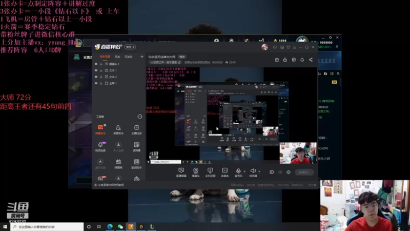Click the unlock padlock icon in the room info row

[285, 60]
